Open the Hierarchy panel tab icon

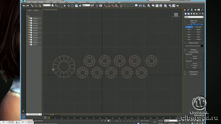192,10
